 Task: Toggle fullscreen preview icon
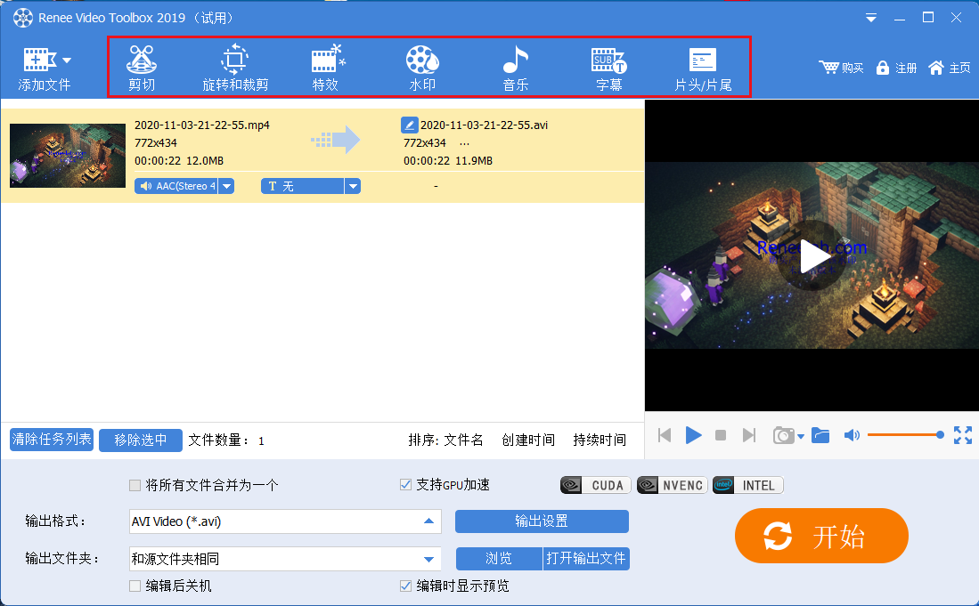(963, 435)
